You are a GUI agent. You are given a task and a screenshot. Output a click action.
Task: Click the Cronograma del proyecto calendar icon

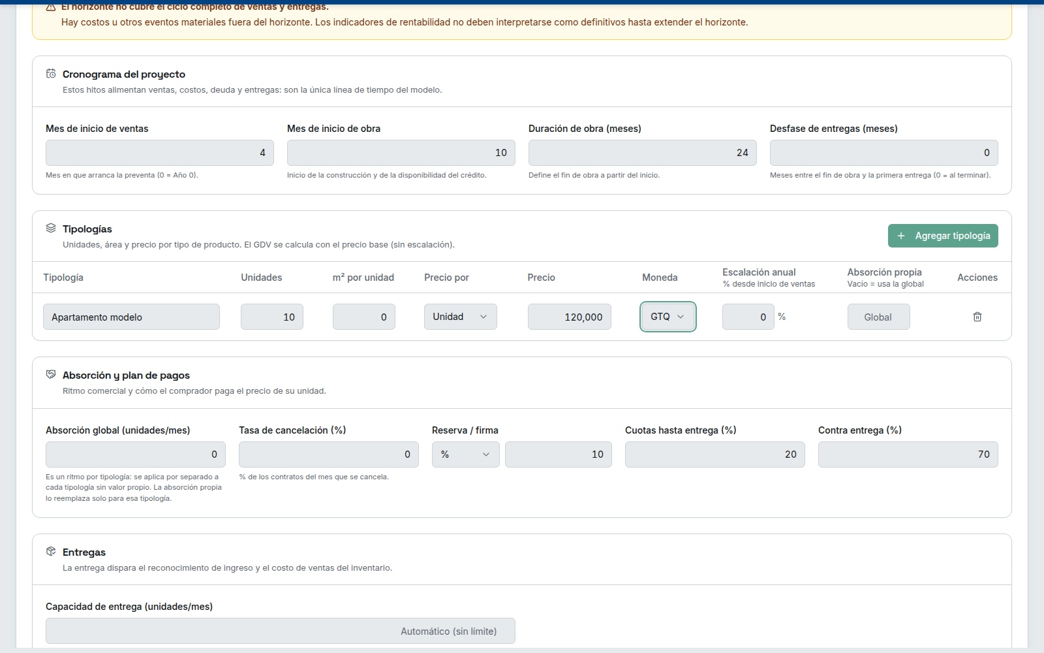[51, 74]
